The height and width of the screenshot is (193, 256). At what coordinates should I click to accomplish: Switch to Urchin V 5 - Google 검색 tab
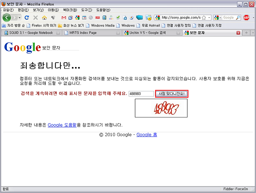click(x=152, y=33)
